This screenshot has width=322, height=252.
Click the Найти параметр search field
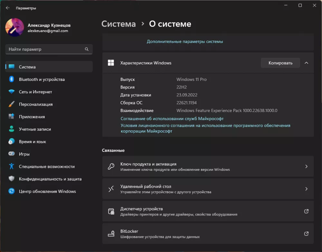coord(46,49)
